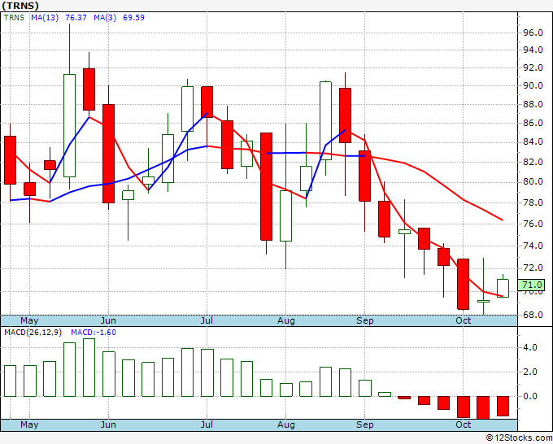Click Oct on the price chart axis

pos(463,320)
